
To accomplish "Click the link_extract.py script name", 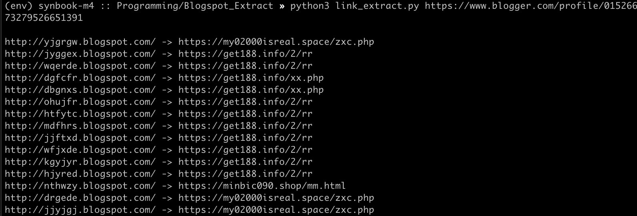I will (x=377, y=6).
